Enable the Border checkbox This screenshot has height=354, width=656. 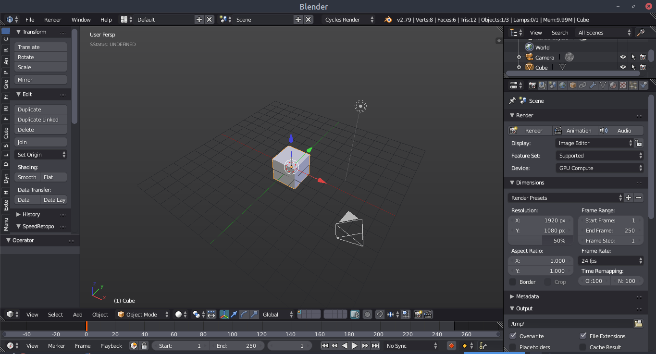pos(513,282)
